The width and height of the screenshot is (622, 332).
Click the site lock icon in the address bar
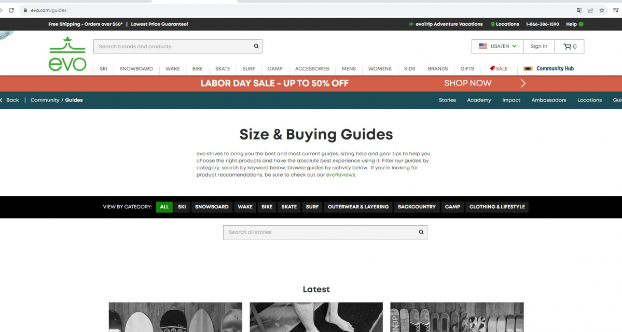[25, 10]
